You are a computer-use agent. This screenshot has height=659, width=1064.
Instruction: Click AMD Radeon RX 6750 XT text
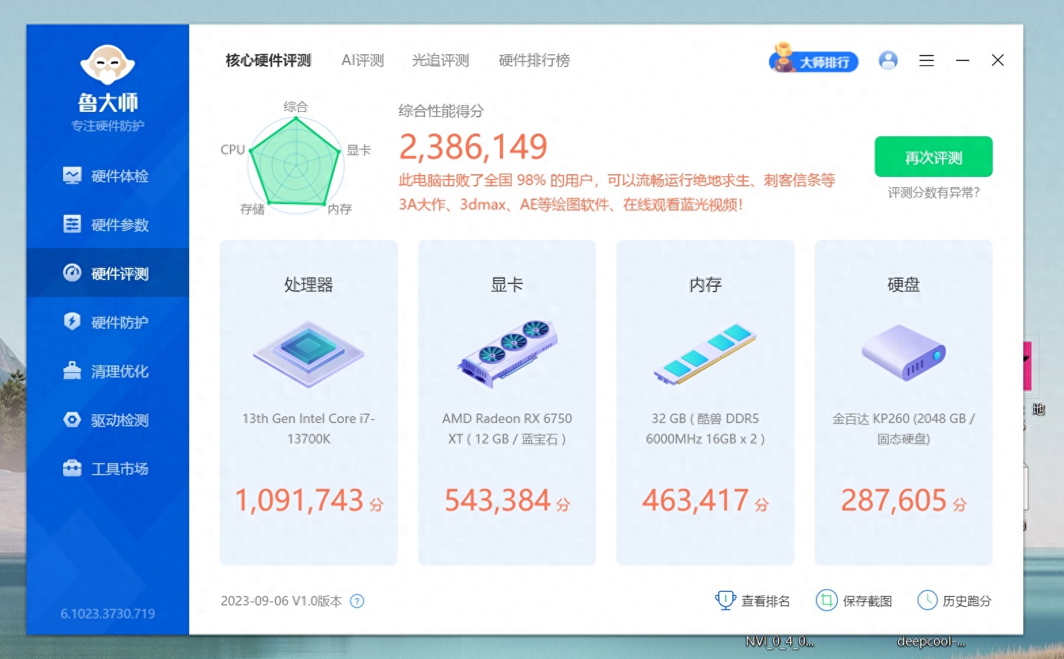point(507,428)
